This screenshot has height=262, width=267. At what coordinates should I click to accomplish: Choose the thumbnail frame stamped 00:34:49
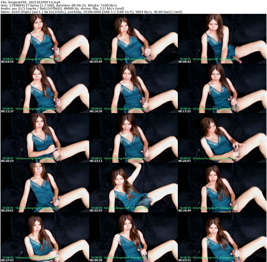[222, 188]
